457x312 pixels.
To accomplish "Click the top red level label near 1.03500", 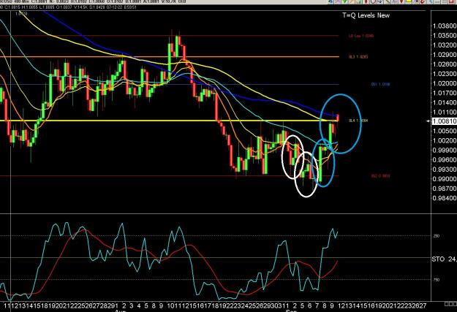I will point(361,36).
